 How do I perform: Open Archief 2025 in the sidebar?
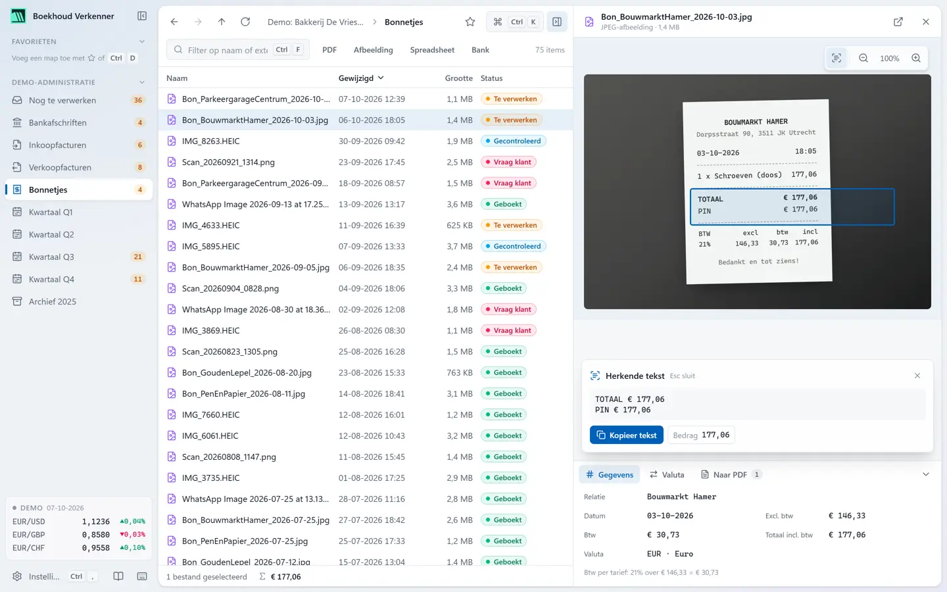coord(79,301)
